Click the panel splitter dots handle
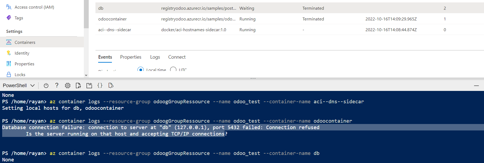The width and height of the screenshot is (484, 163). (x=253, y=79)
